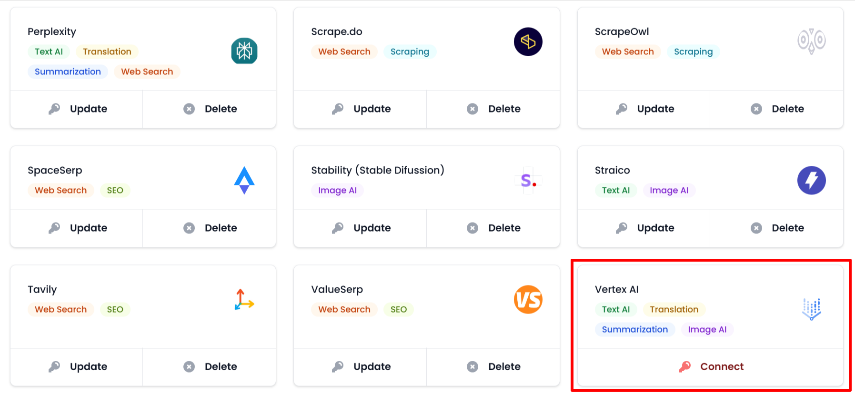855x396 pixels.
Task: Delete the ScrapeOwl connection
Action: tap(777, 109)
